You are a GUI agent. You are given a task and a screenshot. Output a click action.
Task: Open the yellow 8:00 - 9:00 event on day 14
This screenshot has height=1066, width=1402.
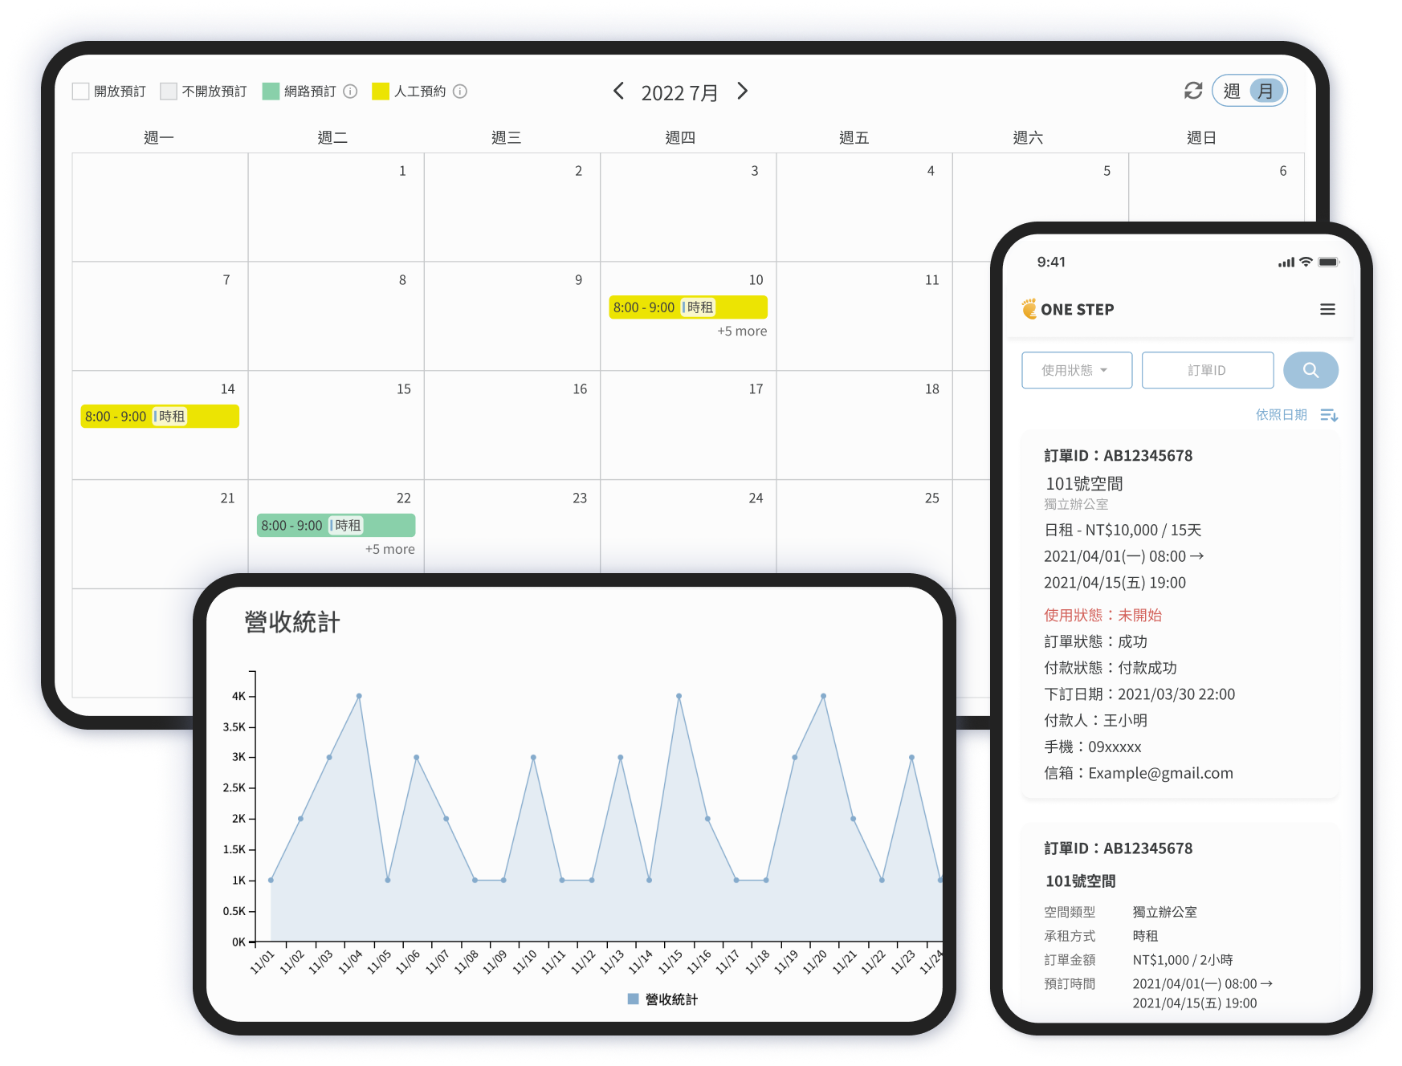pyautogui.click(x=160, y=417)
